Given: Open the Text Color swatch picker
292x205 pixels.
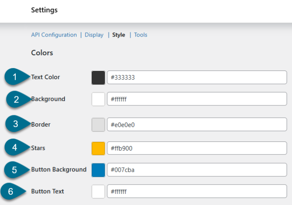Looking at the screenshot, I should click(x=98, y=78).
